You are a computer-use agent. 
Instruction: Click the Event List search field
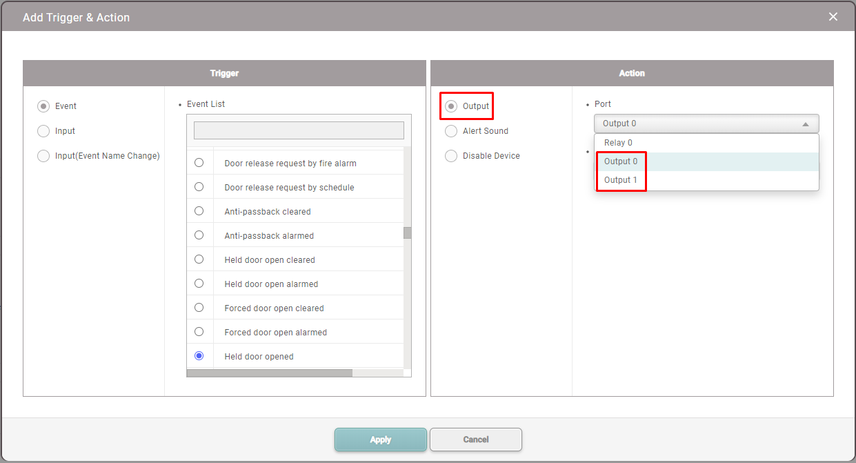(x=299, y=130)
